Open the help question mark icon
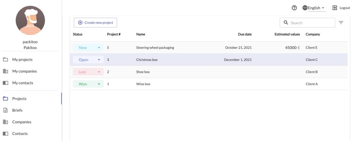Screen dimensions: 353x141 click(294, 8)
